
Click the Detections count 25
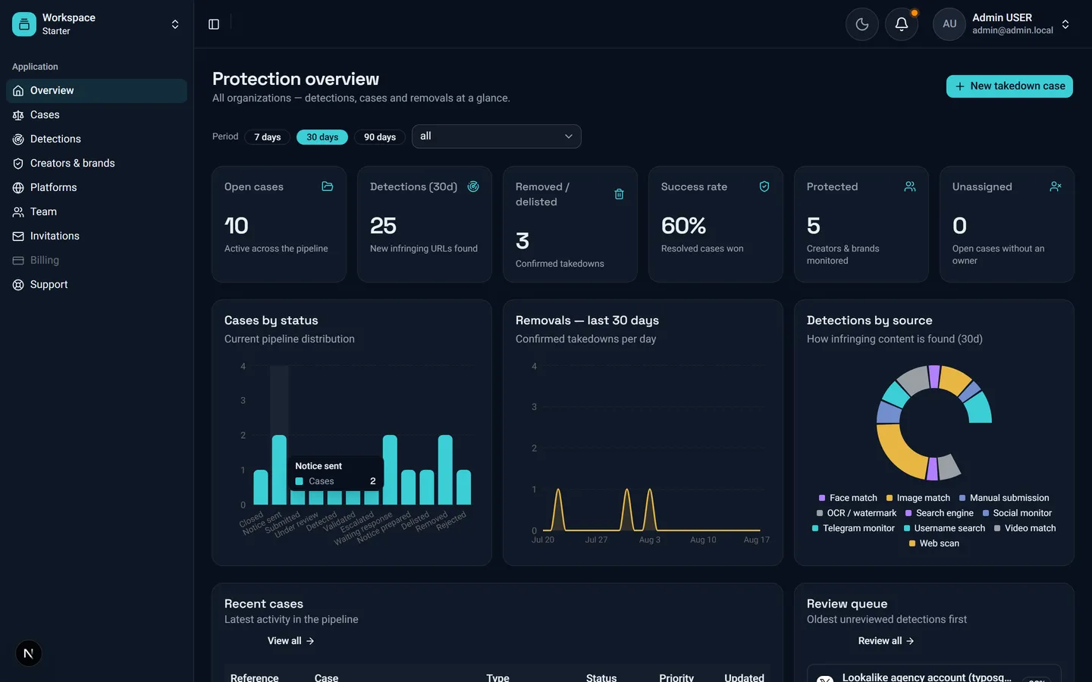383,226
